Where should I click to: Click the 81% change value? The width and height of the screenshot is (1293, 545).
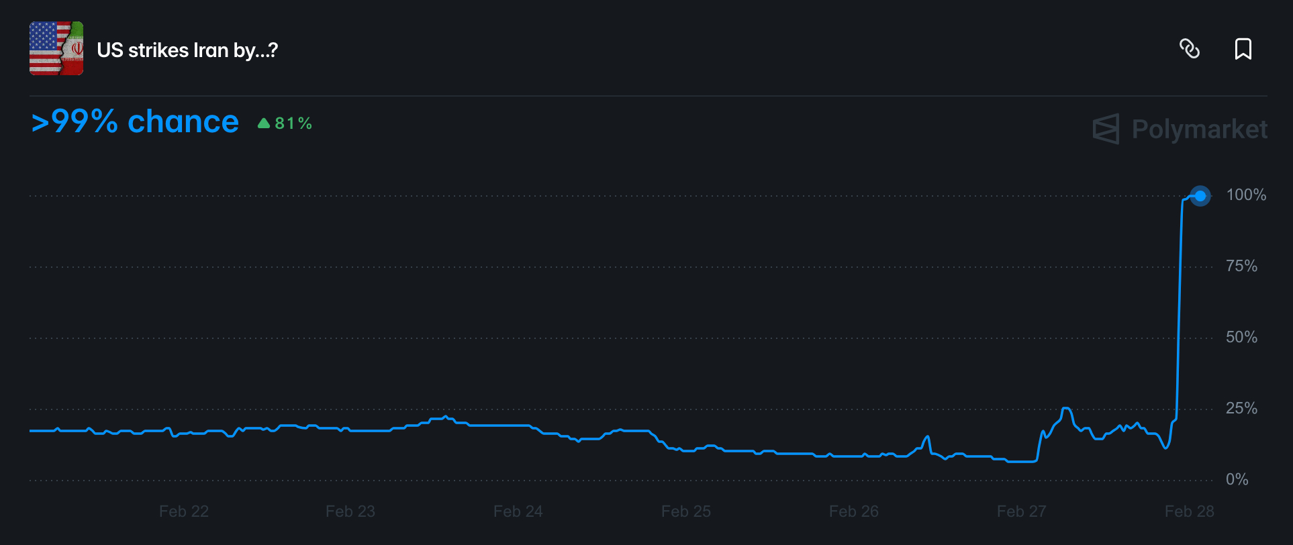(x=293, y=123)
